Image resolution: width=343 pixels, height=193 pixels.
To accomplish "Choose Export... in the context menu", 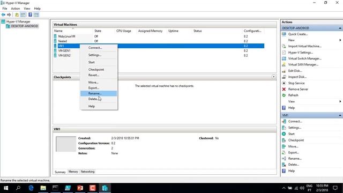I will [99, 88].
